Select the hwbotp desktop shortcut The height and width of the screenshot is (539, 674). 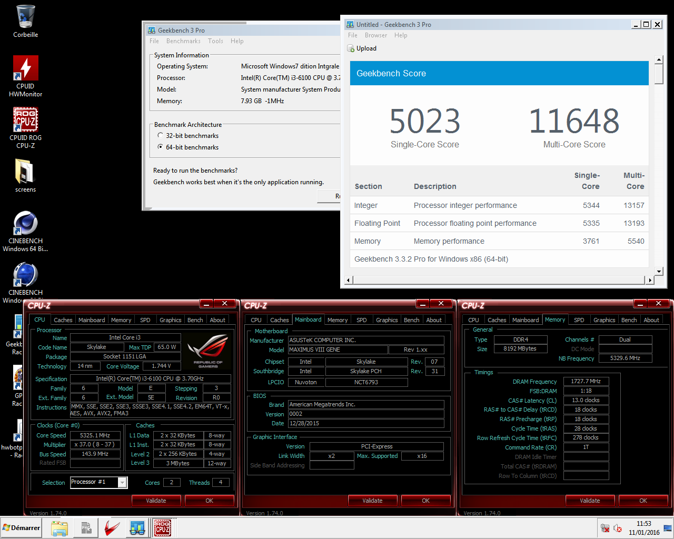pyautogui.click(x=12, y=438)
